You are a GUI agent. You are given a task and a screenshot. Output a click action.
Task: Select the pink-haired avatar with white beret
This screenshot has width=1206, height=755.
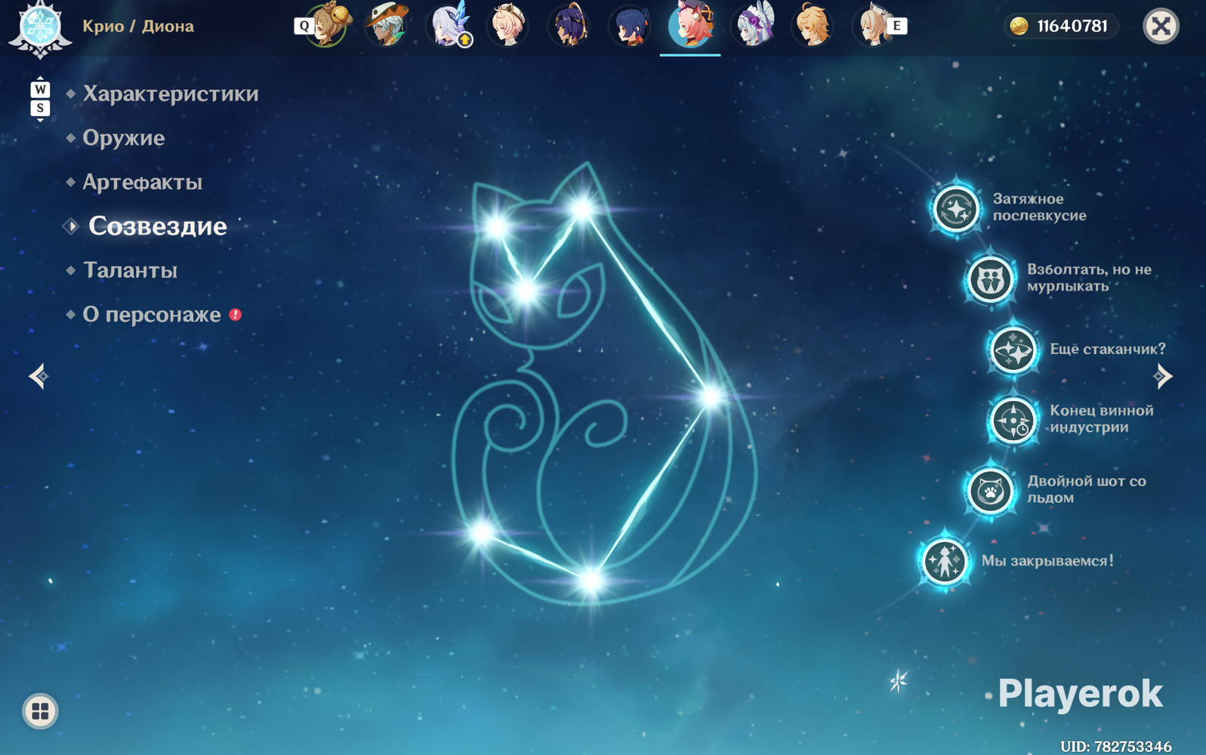509,26
